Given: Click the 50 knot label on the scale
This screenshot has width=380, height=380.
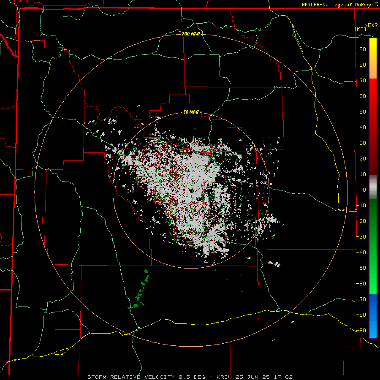Looking at the screenshot, I should click(x=363, y=112).
